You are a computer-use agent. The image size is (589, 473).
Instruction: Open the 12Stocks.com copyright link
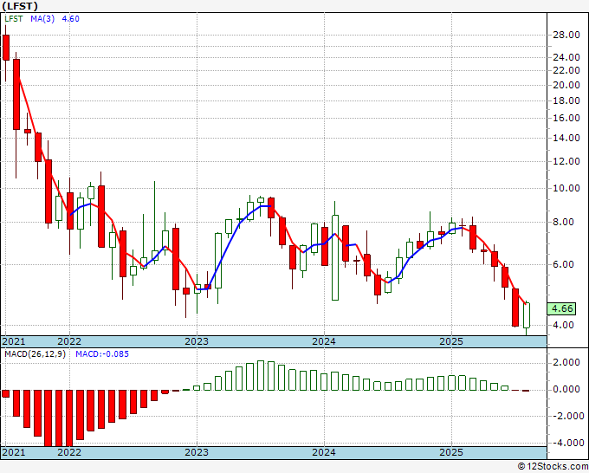click(x=553, y=467)
